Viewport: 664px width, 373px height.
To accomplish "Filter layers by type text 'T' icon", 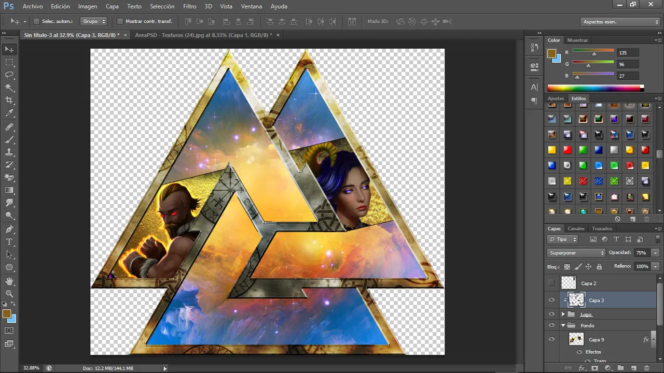I will click(x=616, y=239).
